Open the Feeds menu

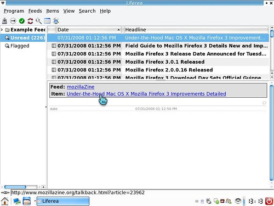[35, 11]
